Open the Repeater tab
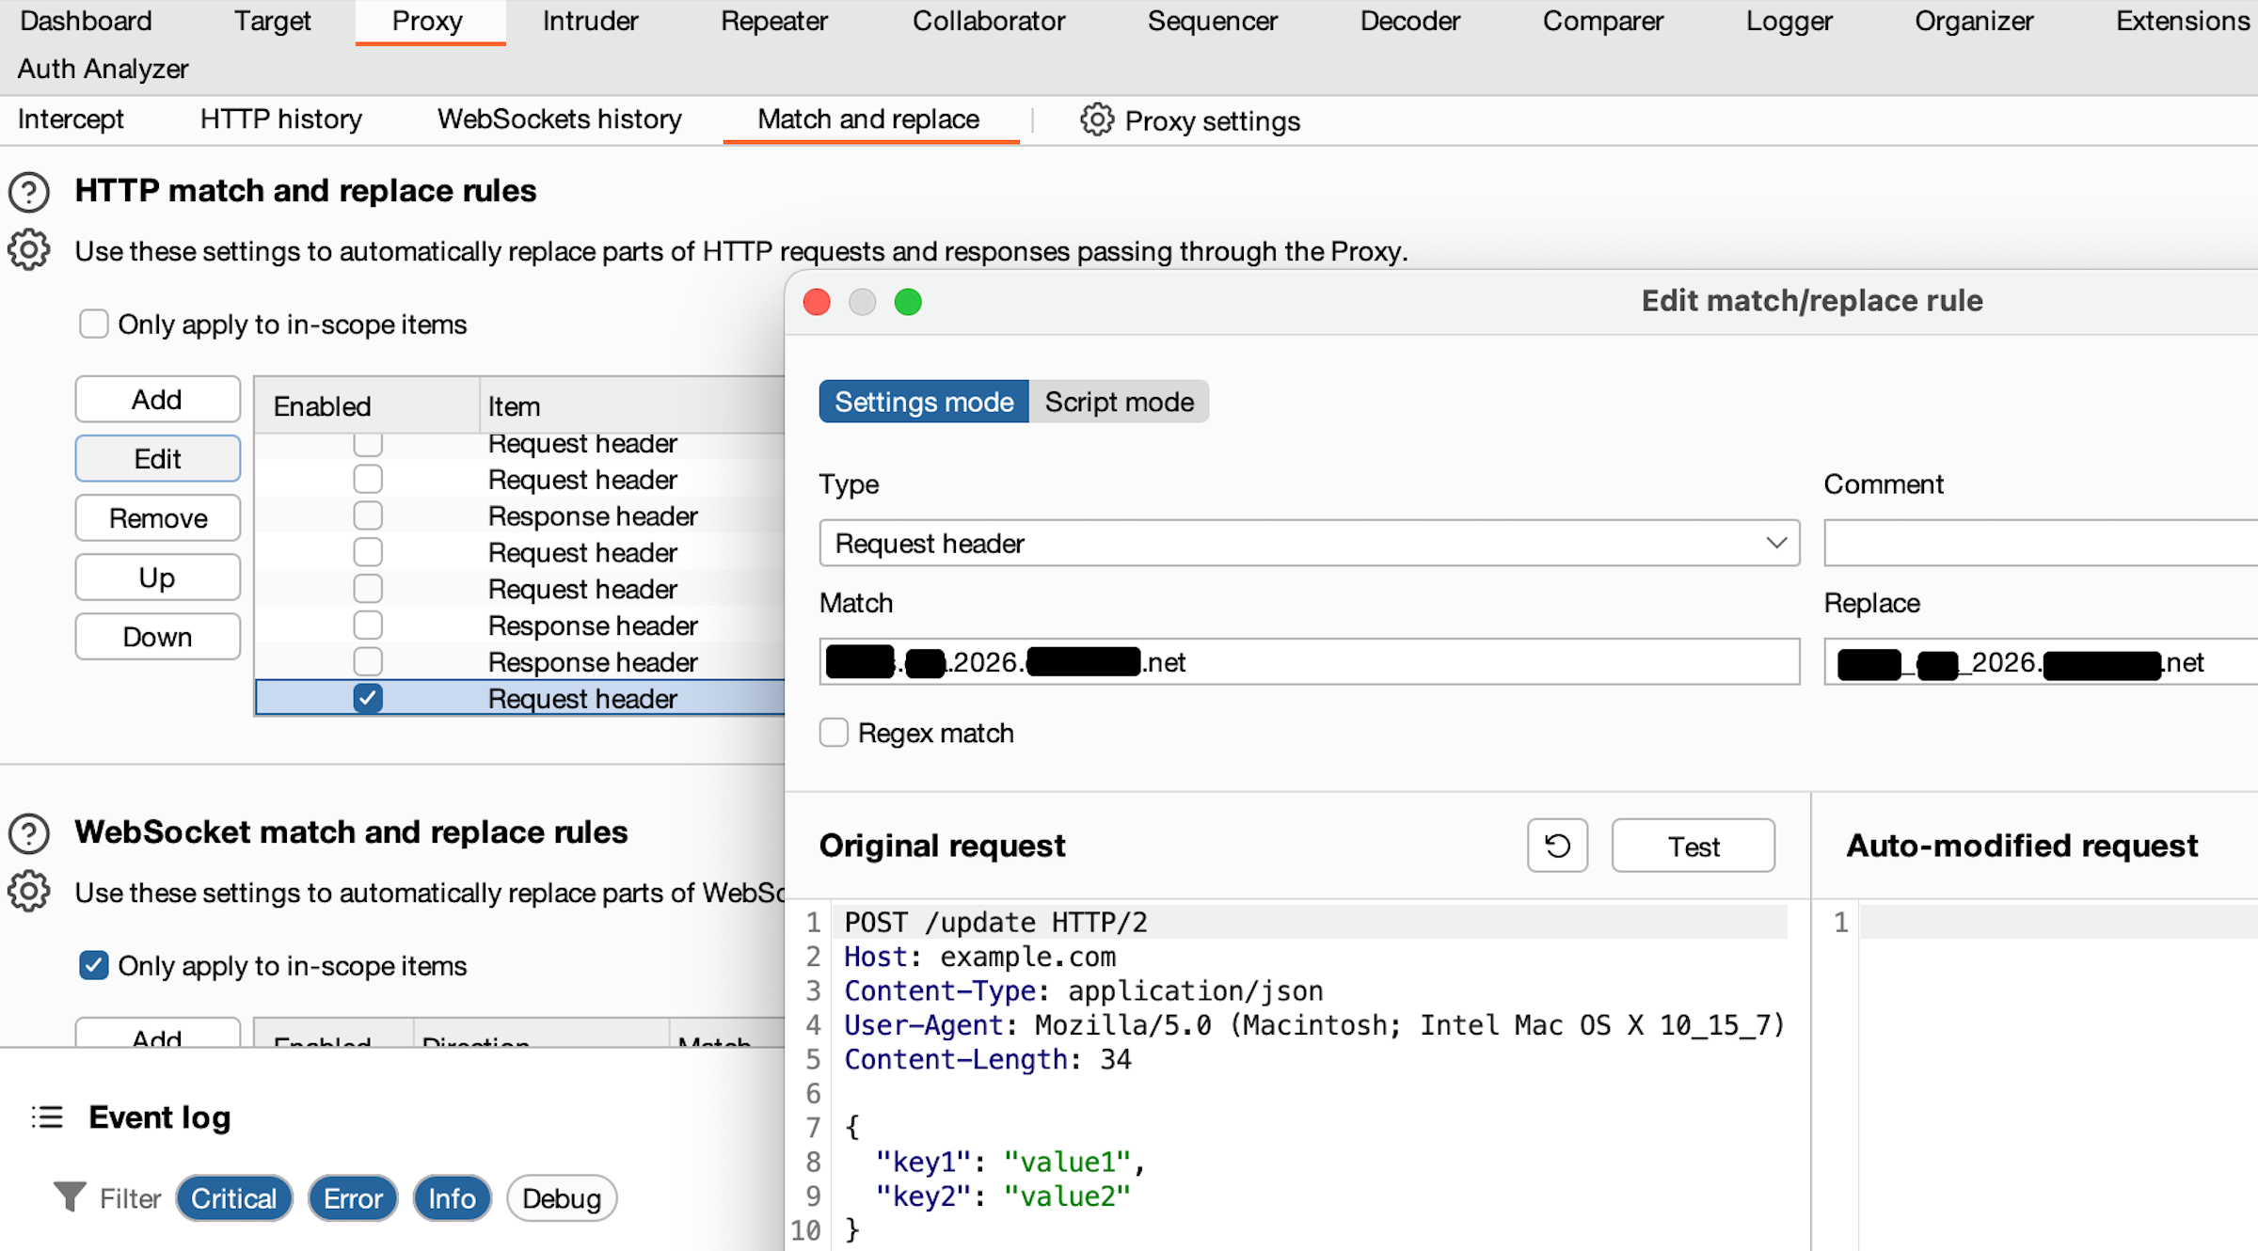2258x1251 pixels. point(773,22)
